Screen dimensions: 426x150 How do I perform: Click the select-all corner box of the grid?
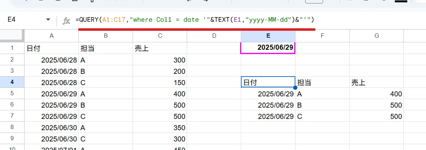(x=12, y=36)
